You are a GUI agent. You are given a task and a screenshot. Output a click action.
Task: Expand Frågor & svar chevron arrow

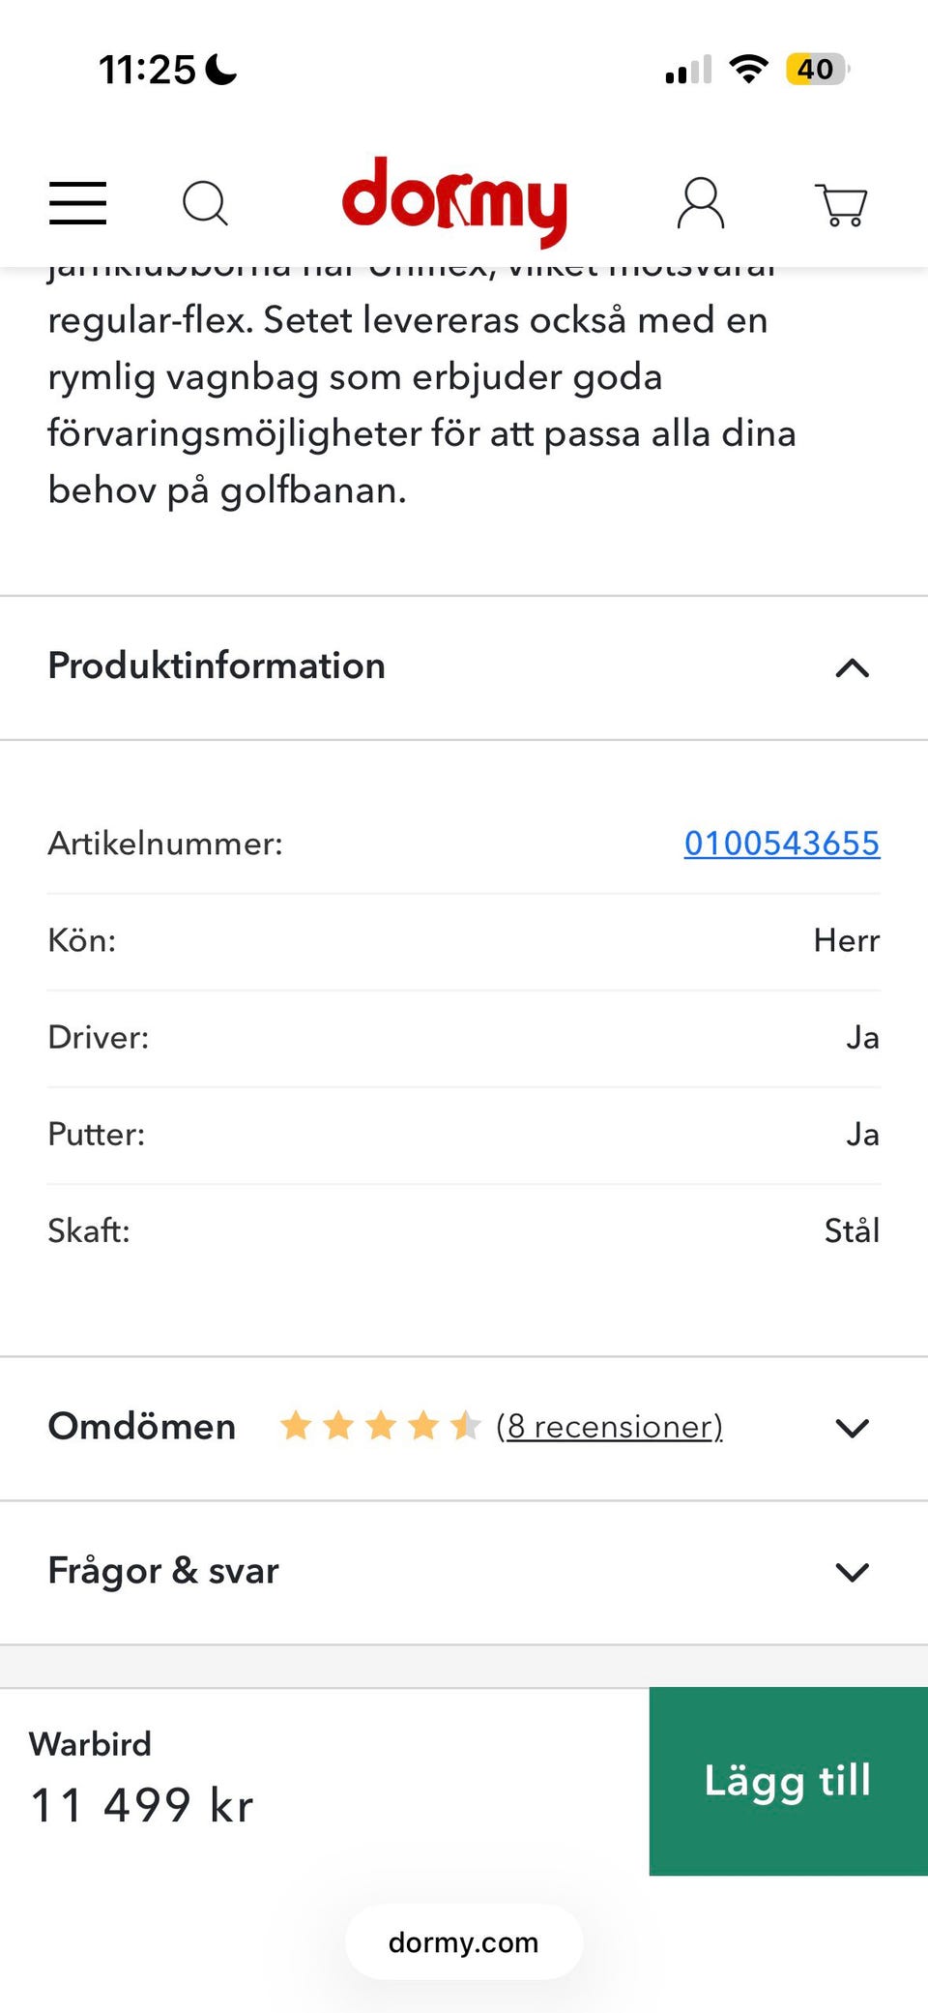[x=852, y=1572]
